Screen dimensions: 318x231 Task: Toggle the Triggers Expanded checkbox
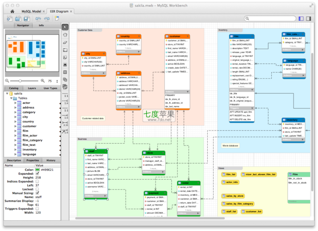click(37, 208)
